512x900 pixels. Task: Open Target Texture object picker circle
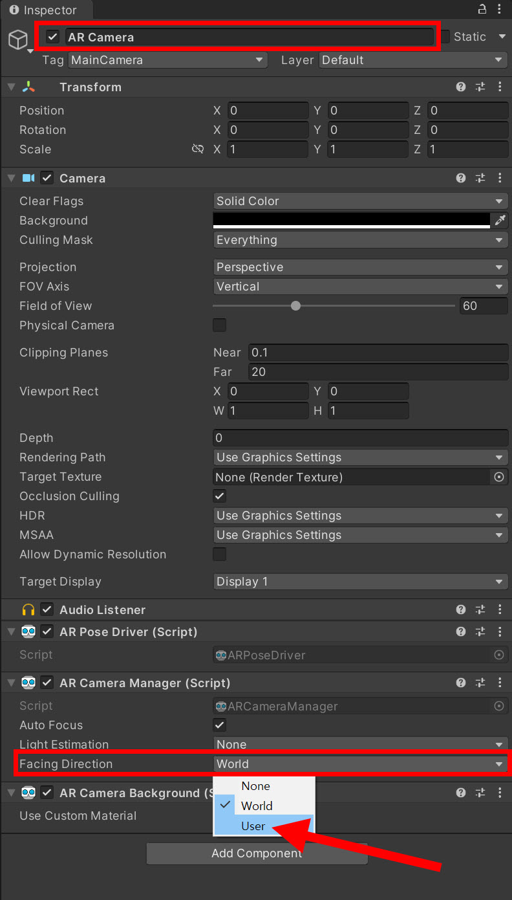499,477
